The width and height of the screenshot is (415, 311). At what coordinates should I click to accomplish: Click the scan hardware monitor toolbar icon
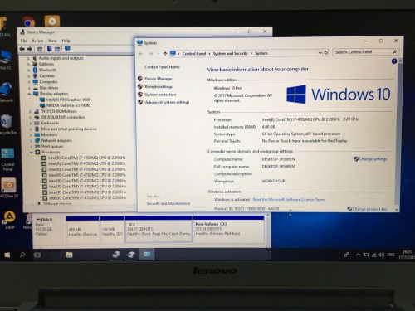(67, 49)
